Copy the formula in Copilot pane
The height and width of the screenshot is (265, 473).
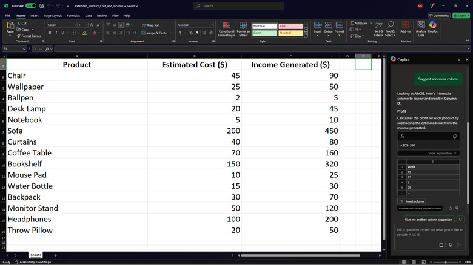click(455, 136)
